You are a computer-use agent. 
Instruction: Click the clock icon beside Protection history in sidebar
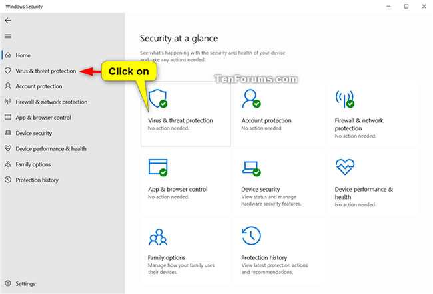(x=8, y=180)
